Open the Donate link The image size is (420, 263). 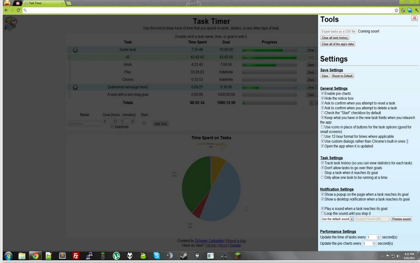pos(235,245)
